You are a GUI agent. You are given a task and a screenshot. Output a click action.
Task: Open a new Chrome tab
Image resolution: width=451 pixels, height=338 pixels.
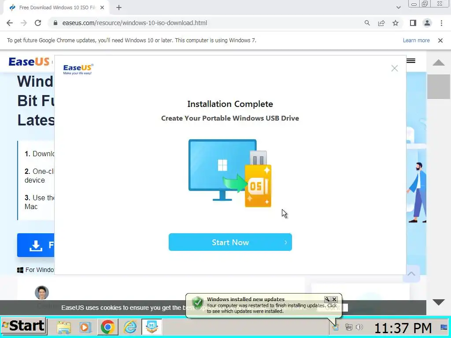pos(119,8)
